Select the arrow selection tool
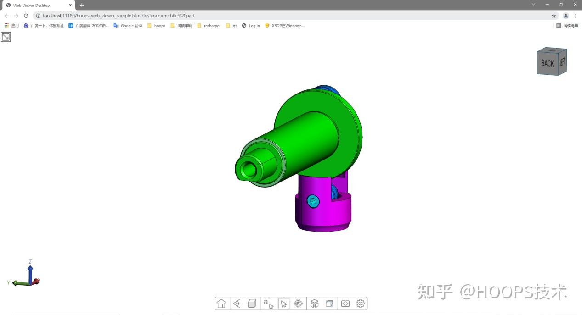This screenshot has width=582, height=315. point(283,303)
